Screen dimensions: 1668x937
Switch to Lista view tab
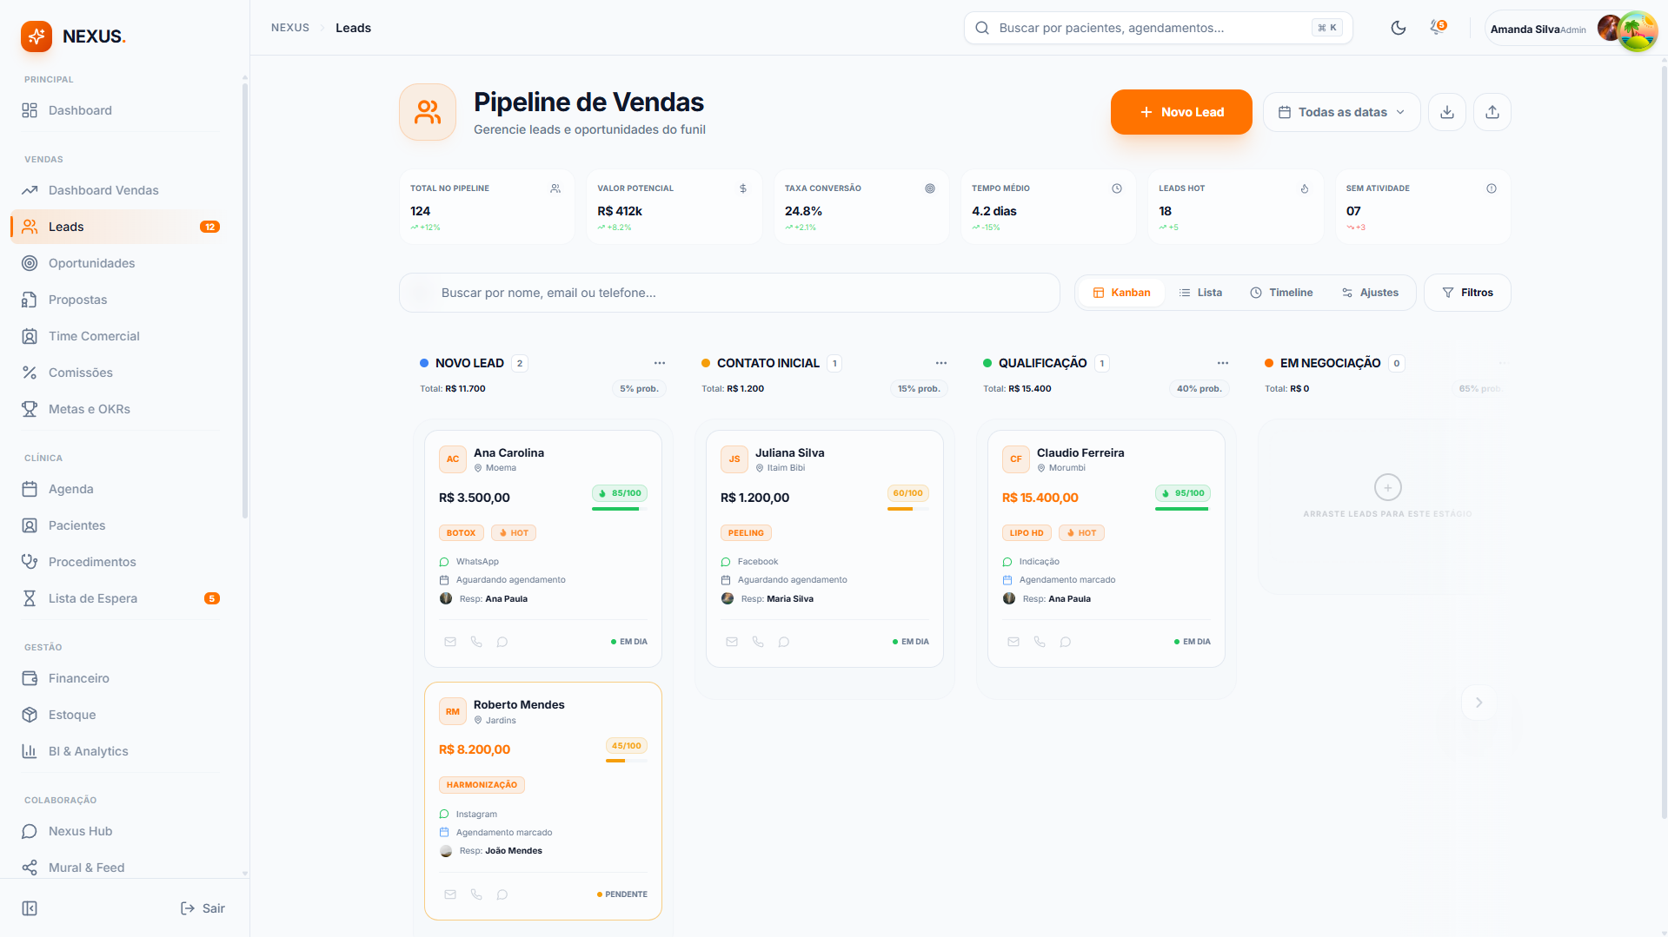(x=1200, y=293)
